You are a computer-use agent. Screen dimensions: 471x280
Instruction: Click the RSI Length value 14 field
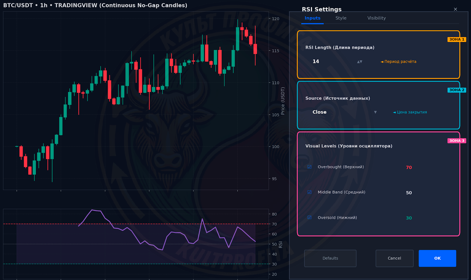point(316,61)
